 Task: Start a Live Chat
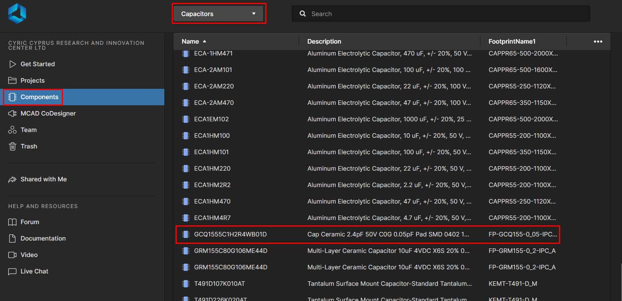34,271
